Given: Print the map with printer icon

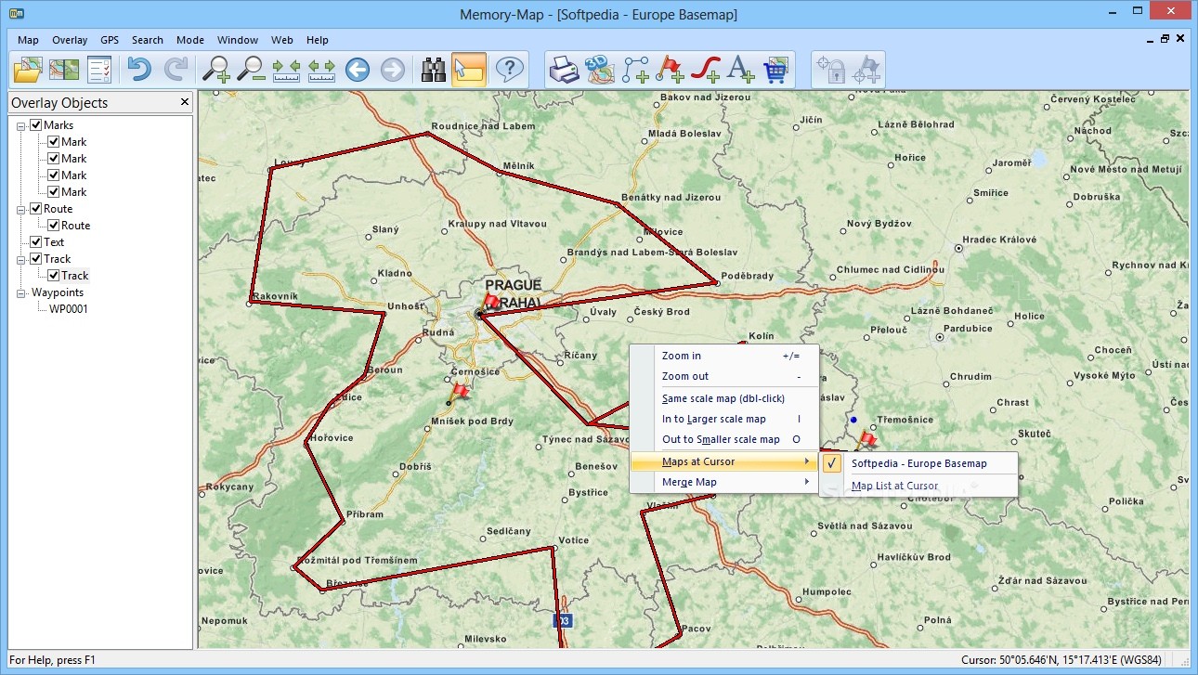Looking at the screenshot, I should point(564,70).
